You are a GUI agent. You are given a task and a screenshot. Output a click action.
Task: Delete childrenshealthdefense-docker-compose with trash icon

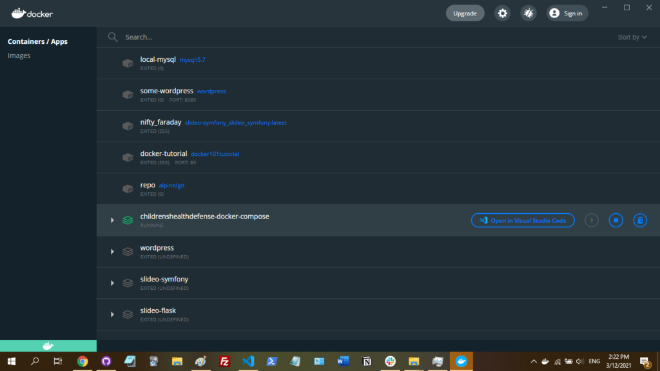tap(639, 220)
